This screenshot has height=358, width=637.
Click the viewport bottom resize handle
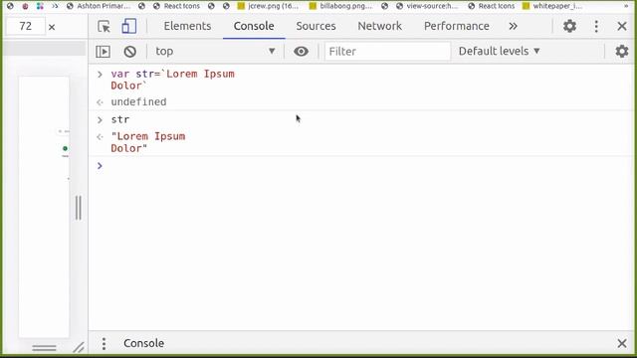44,348
